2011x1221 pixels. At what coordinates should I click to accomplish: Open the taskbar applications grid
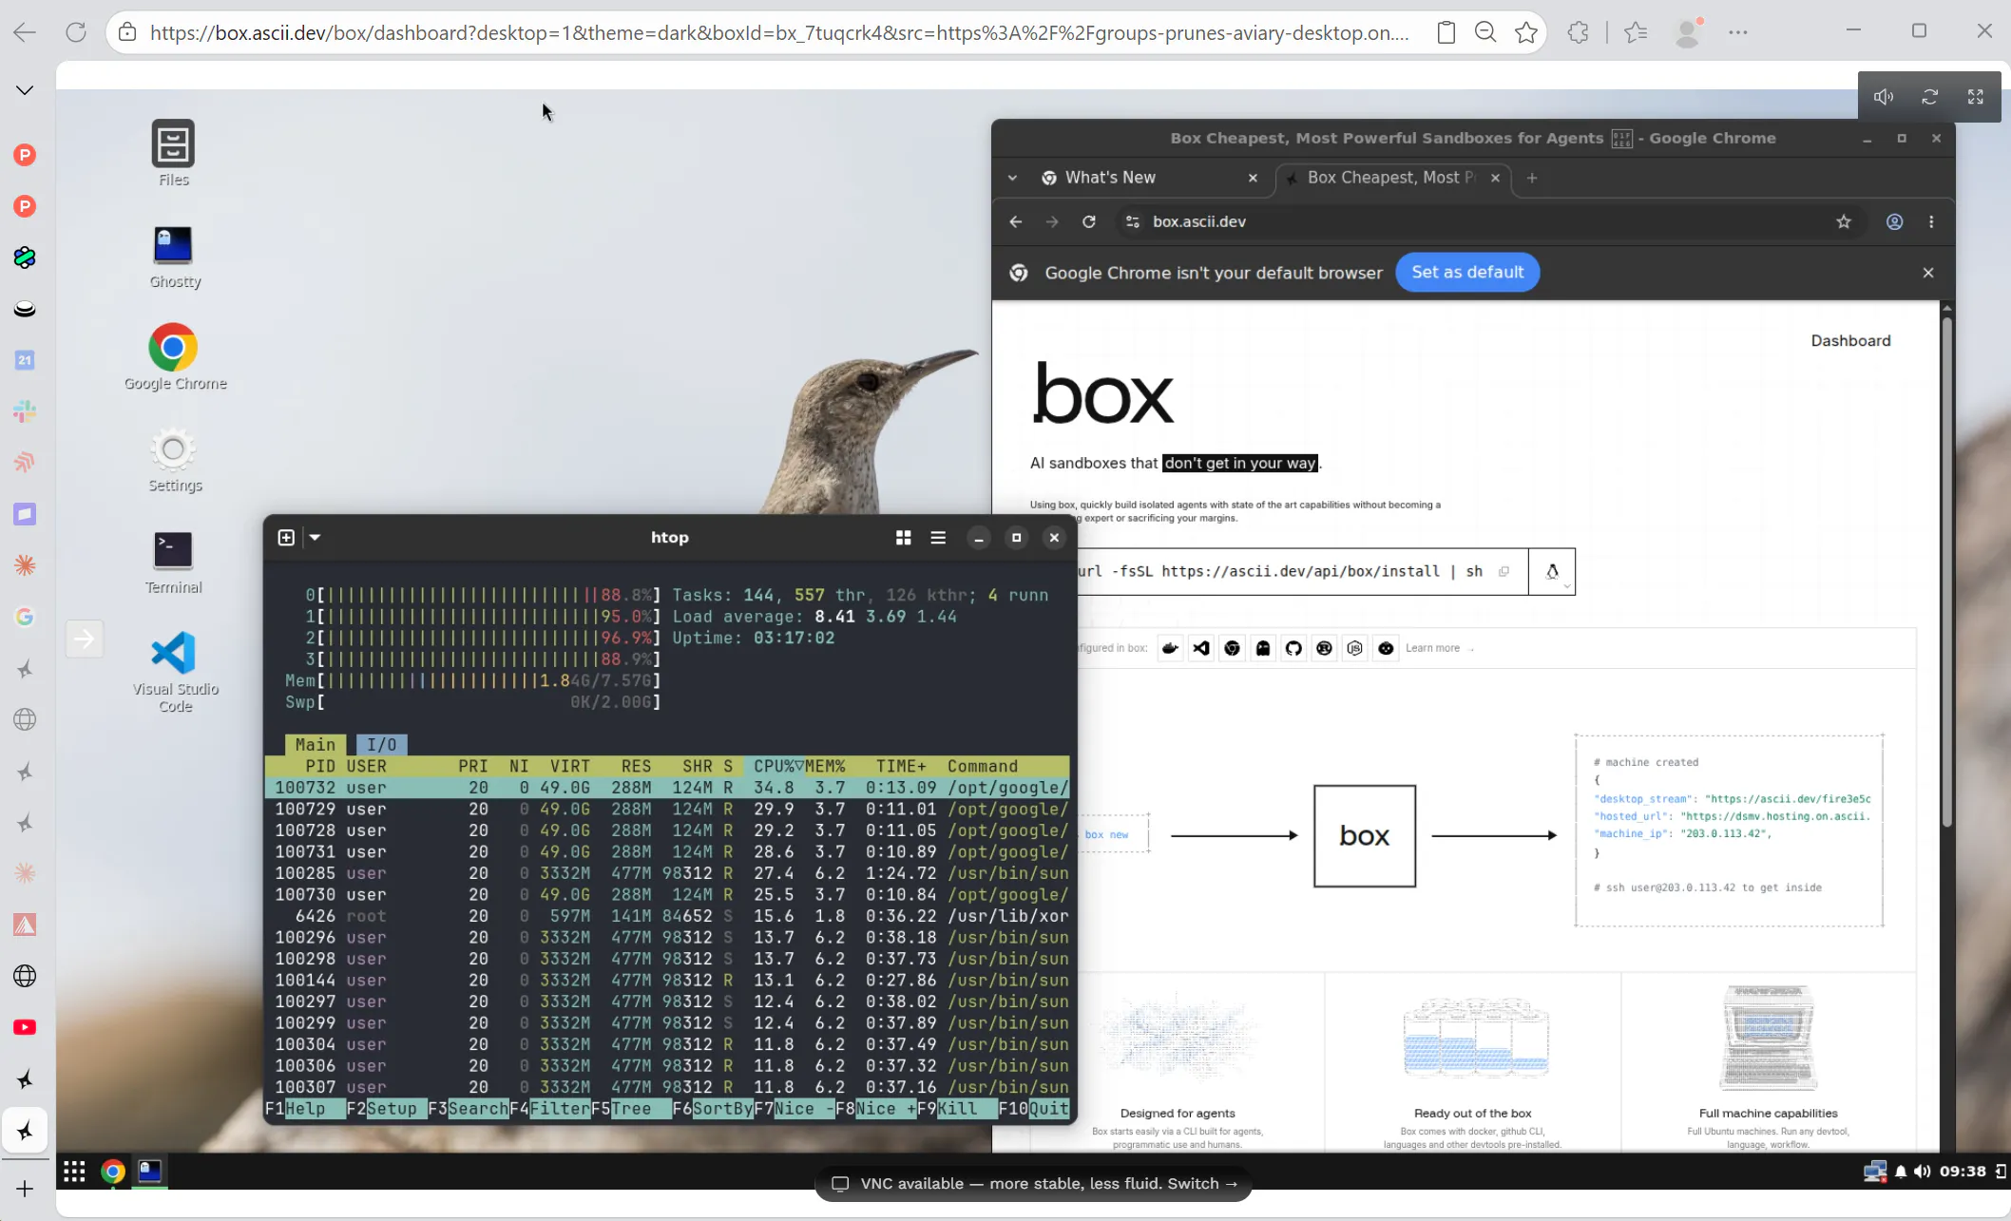click(x=74, y=1172)
